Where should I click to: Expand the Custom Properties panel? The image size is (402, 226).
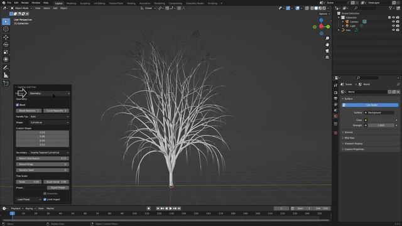click(x=354, y=149)
